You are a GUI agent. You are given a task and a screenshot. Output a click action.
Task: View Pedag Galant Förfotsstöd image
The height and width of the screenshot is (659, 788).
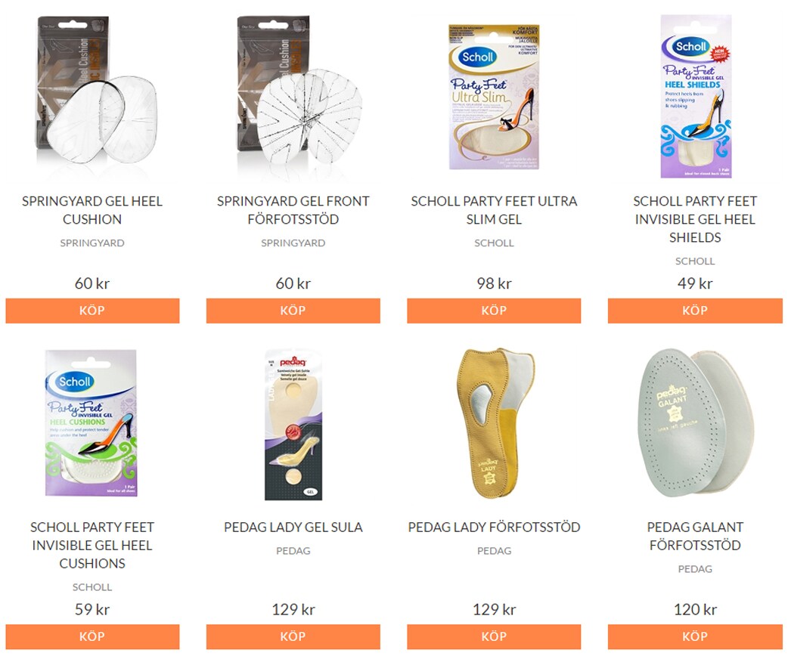696,423
